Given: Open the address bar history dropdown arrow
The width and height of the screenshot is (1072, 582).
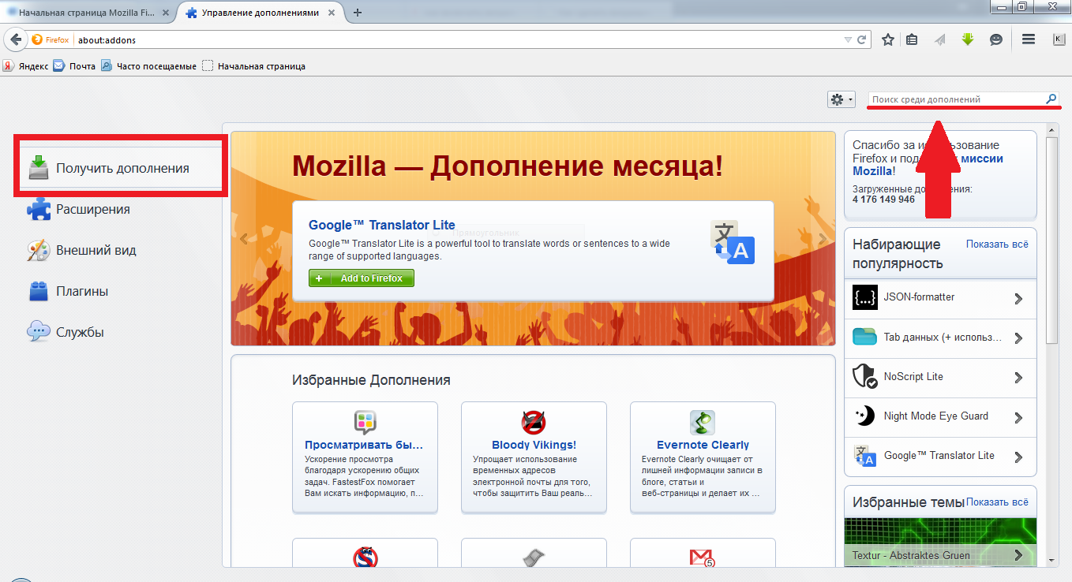Looking at the screenshot, I should (x=848, y=39).
